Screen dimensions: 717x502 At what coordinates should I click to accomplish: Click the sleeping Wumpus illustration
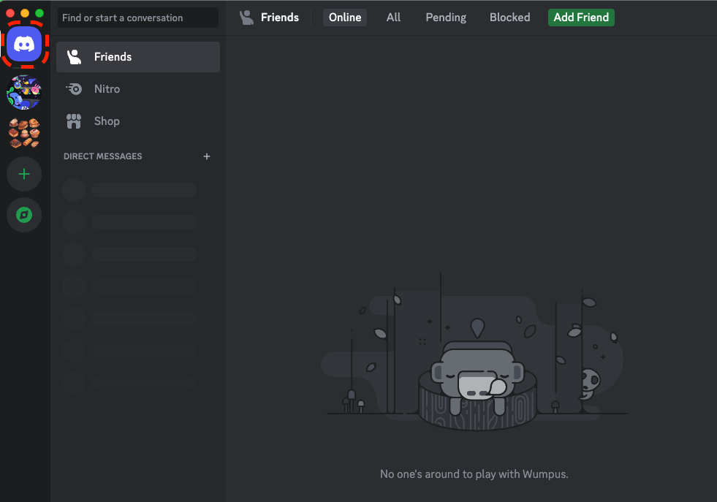coord(477,376)
